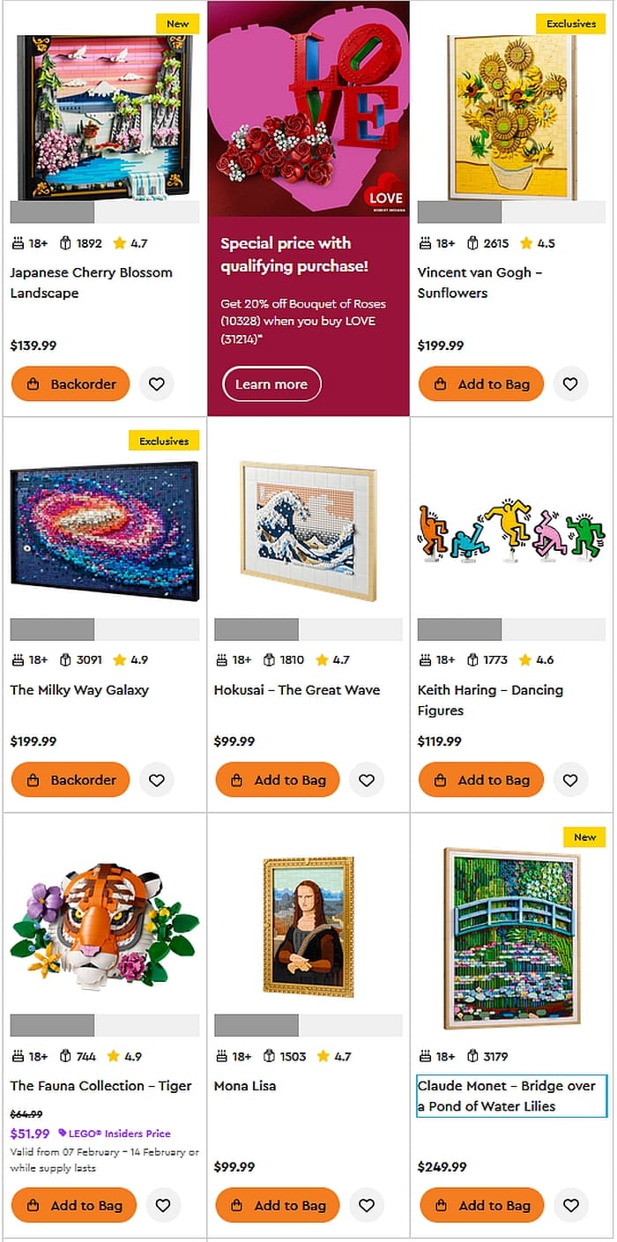Wishlist the Keith Haring Dancing Figures set
Viewport: 617px width, 1242px height.
[570, 780]
